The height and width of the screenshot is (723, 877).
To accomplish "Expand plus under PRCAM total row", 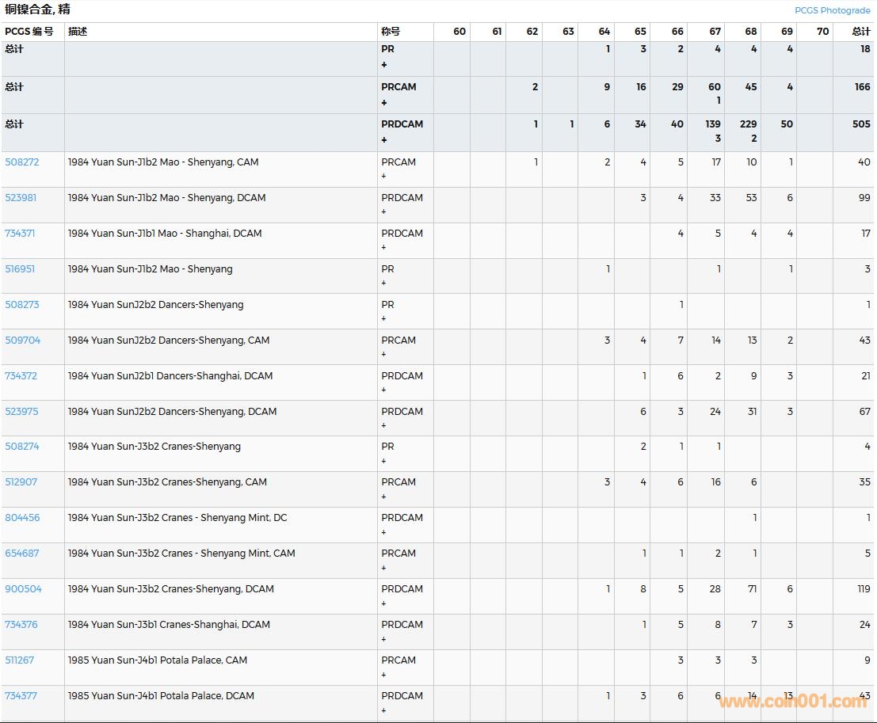I will coord(384,103).
